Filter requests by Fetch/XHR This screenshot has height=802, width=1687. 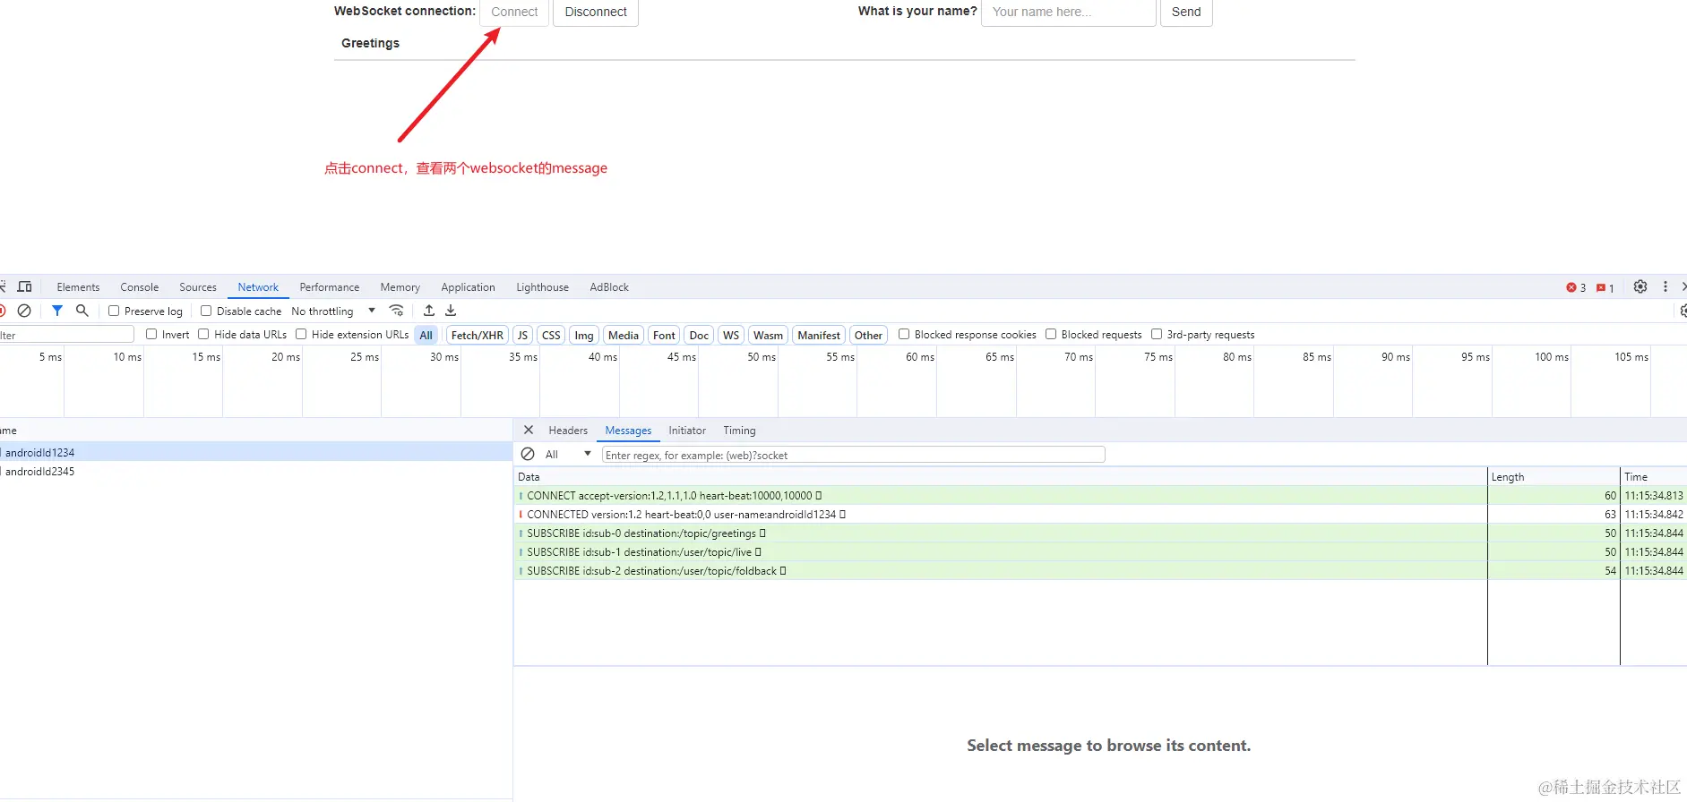pyautogui.click(x=478, y=335)
